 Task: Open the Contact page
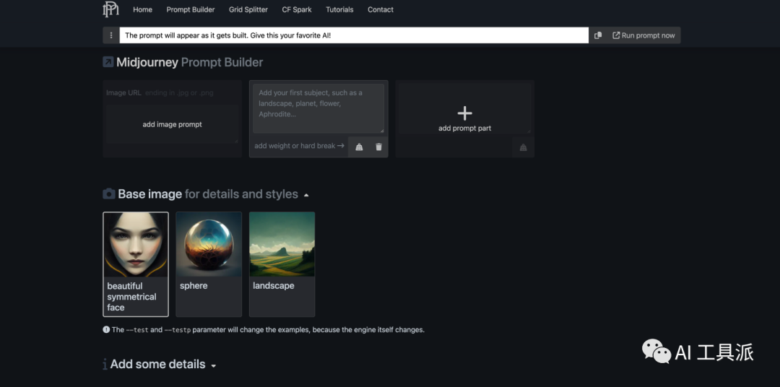(x=381, y=9)
